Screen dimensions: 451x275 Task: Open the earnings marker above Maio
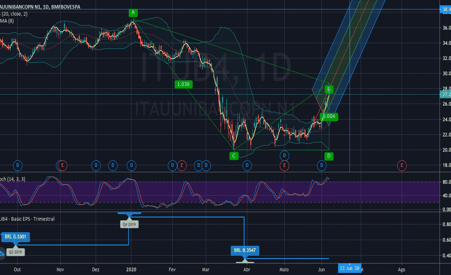coord(284,165)
